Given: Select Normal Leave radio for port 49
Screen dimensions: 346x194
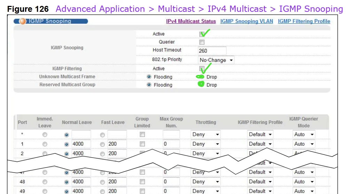Looking at the screenshot, I should [66, 192].
